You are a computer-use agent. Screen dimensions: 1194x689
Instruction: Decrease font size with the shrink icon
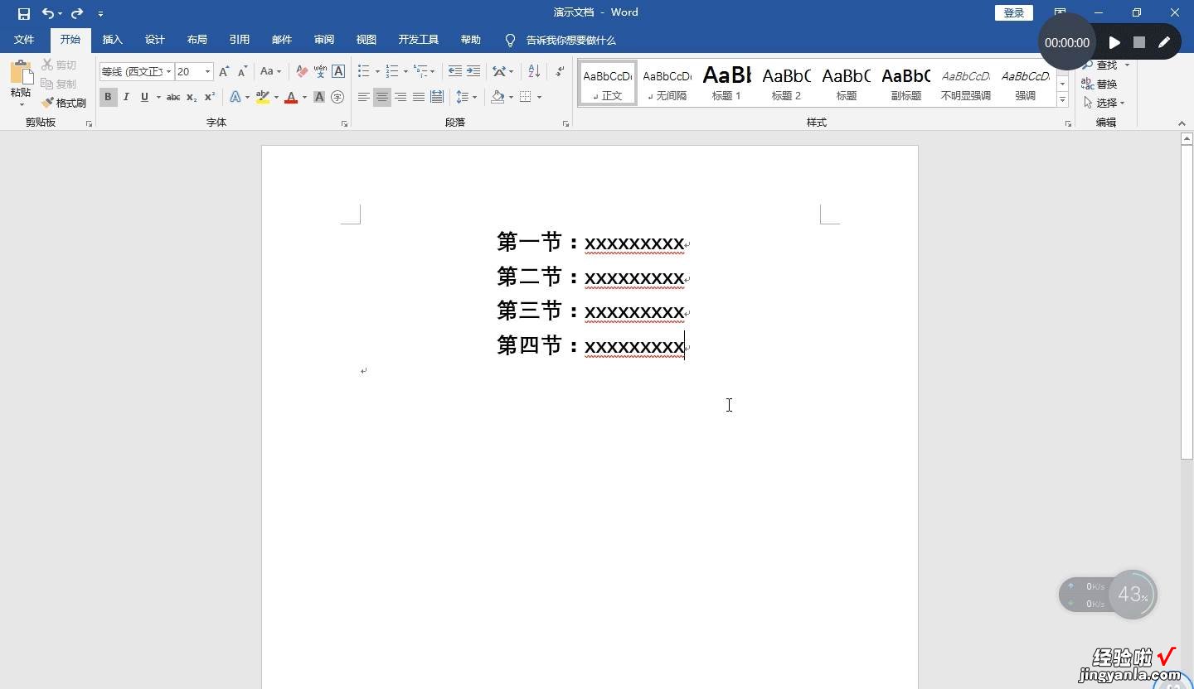[242, 72]
